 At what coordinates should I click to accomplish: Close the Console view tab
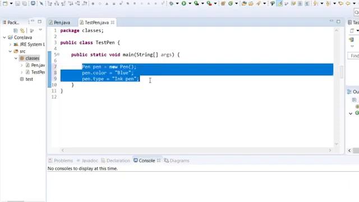[x=159, y=160]
